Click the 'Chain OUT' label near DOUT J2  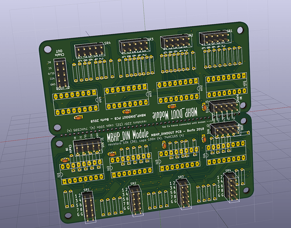(59, 53)
